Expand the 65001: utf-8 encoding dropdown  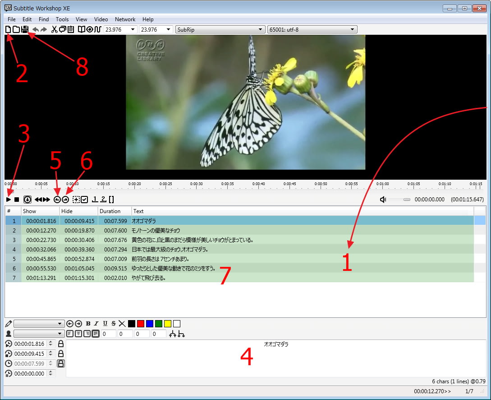pos(312,29)
